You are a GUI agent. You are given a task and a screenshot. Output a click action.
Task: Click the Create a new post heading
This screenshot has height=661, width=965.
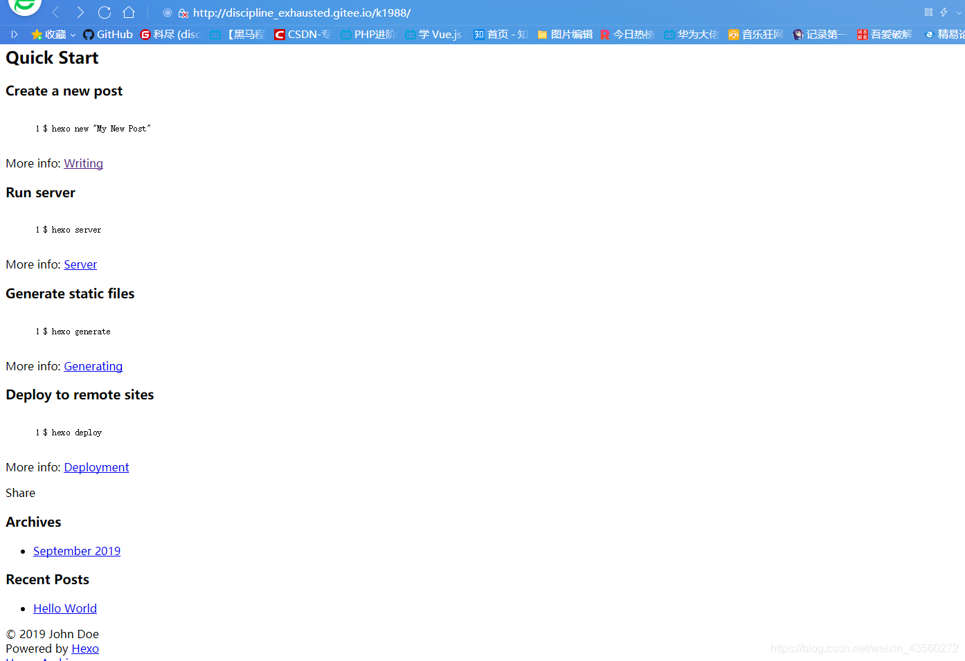(x=64, y=91)
